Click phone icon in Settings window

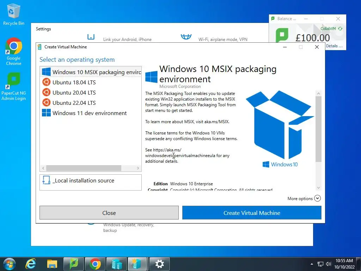(91, 37)
